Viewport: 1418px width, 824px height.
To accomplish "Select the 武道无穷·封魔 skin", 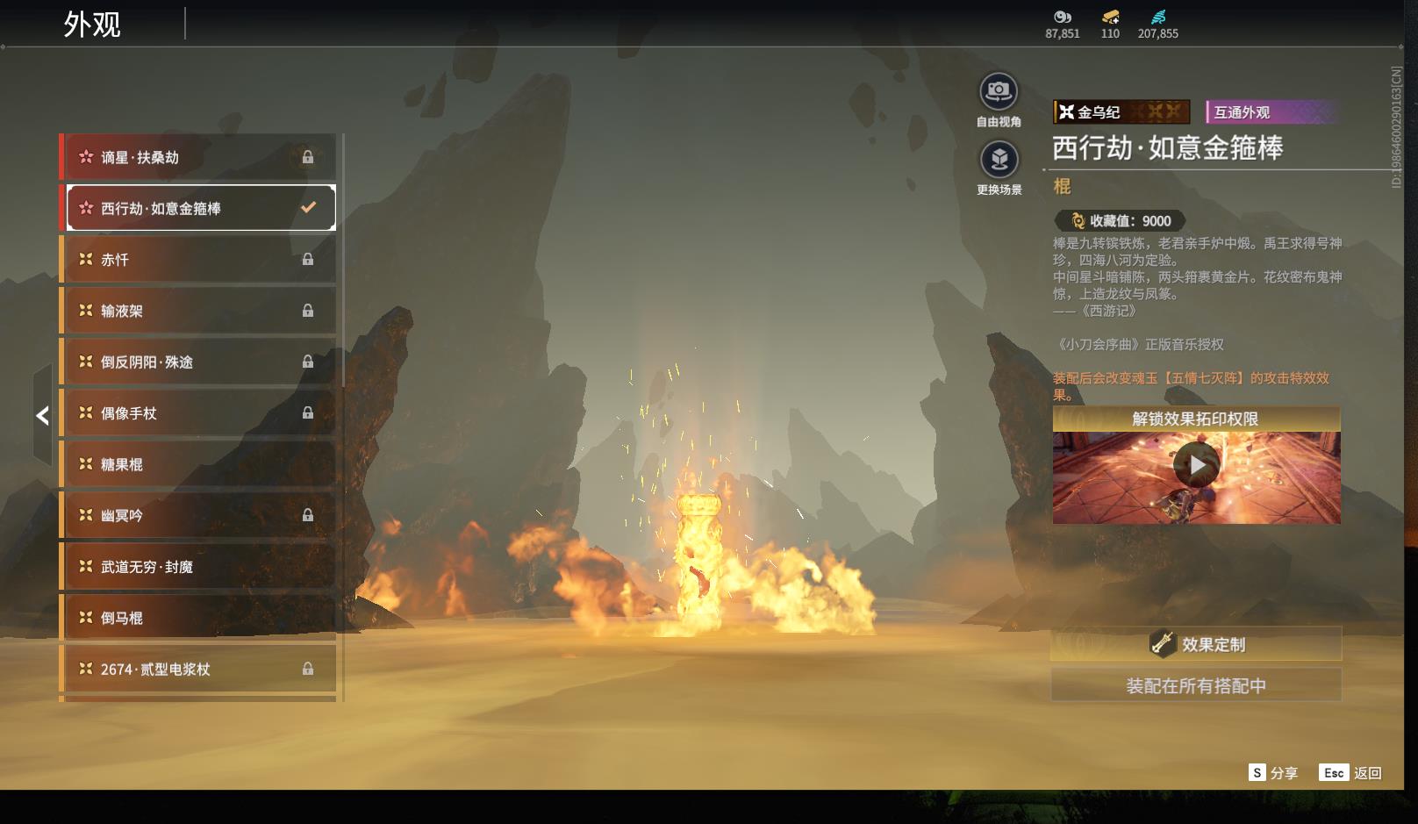I will (200, 567).
